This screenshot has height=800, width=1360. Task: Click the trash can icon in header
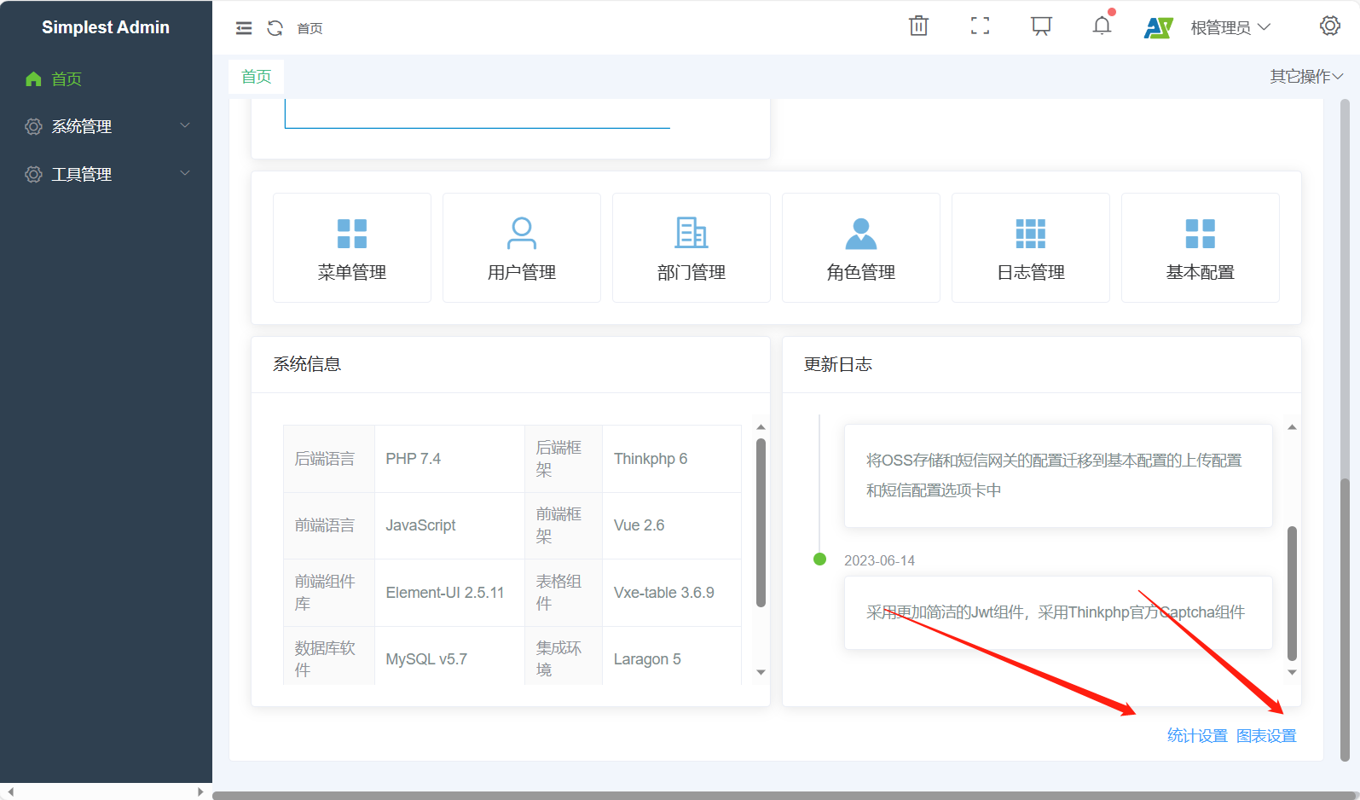click(x=918, y=26)
